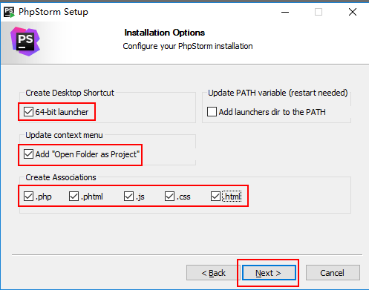Go to previous step with Back button
Screen dimensions: 369x290
click(213, 273)
